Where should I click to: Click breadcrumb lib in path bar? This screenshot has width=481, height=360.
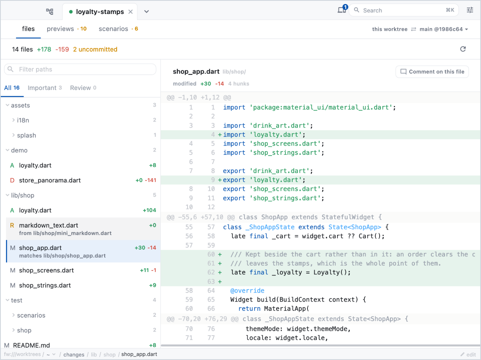(94, 354)
